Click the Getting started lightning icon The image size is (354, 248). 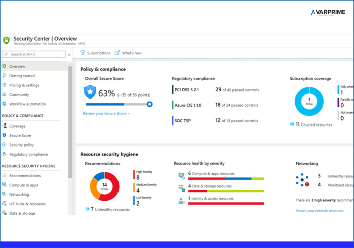click(4, 76)
